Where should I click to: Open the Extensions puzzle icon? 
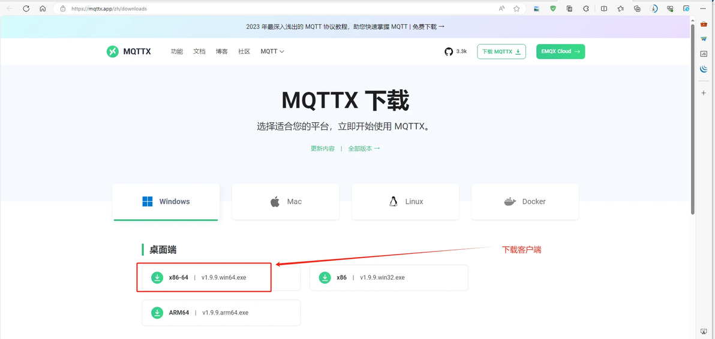click(x=586, y=8)
